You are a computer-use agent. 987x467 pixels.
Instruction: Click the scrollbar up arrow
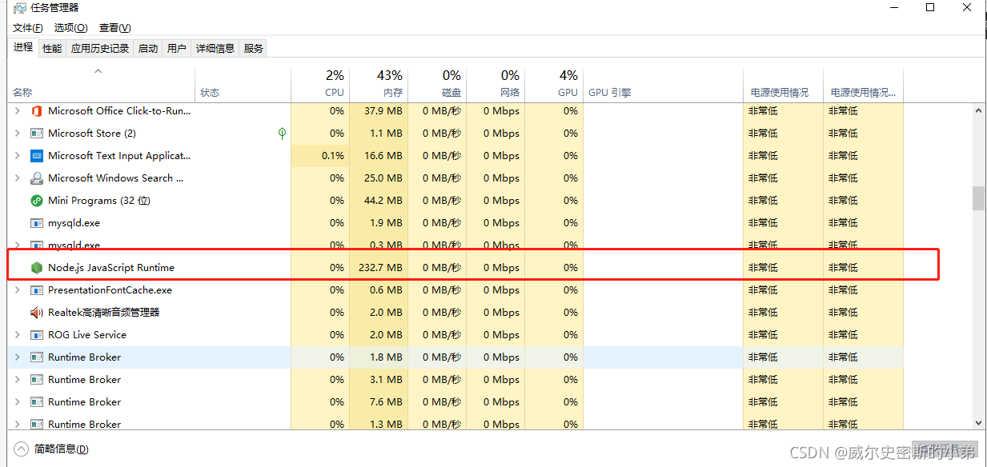(x=978, y=110)
